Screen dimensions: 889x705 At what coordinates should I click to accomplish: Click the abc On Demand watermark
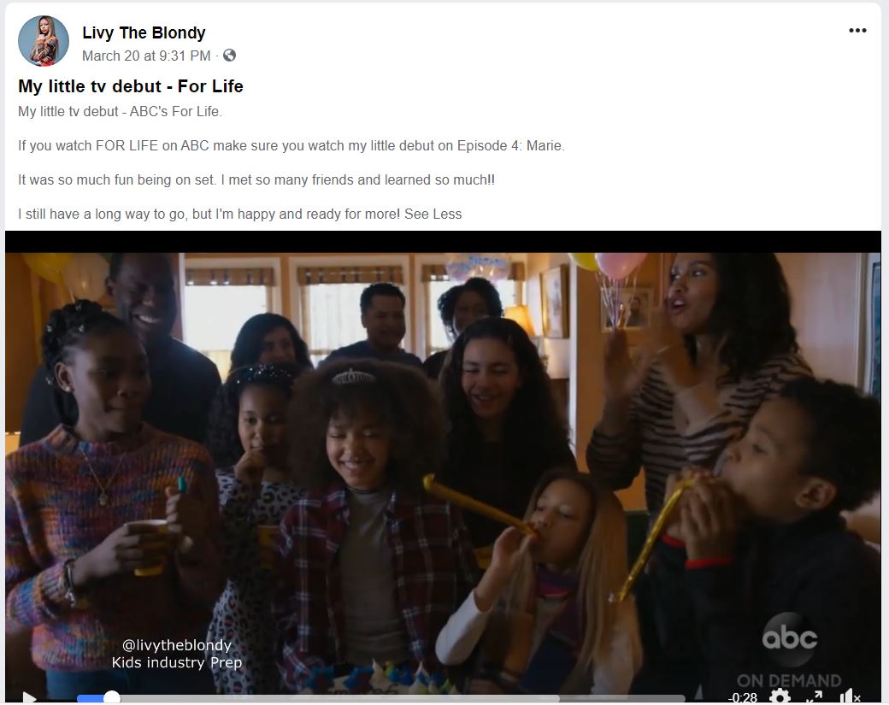click(789, 650)
